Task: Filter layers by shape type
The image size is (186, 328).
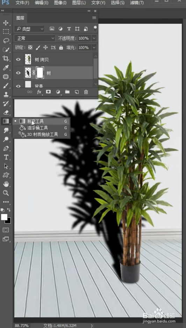Action: [x=77, y=29]
